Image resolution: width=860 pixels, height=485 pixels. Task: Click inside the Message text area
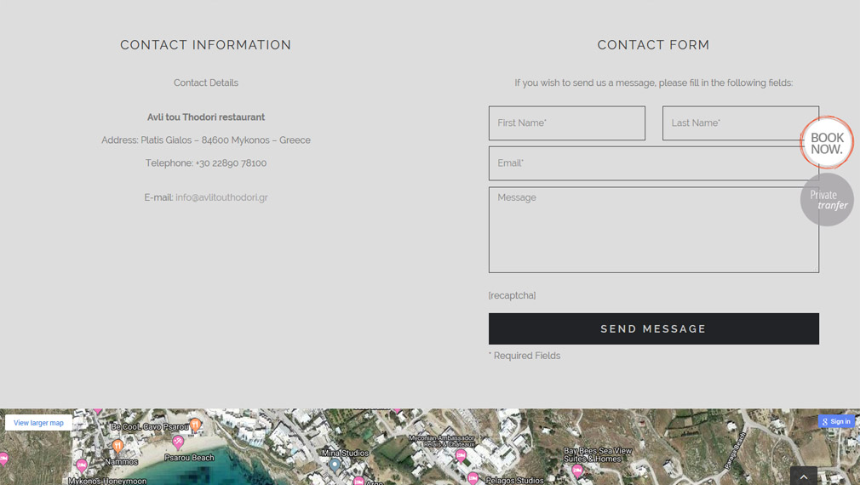pos(654,230)
